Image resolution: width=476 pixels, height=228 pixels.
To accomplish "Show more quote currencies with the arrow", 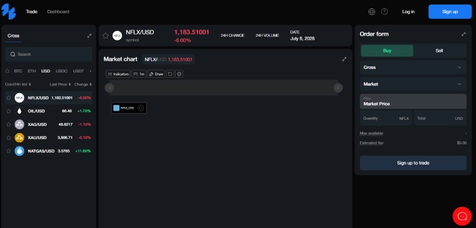I will point(90,71).
